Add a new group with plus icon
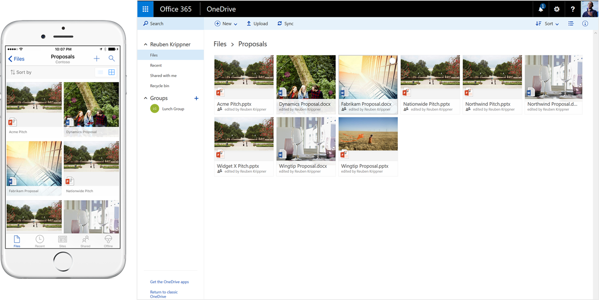 pyautogui.click(x=196, y=98)
